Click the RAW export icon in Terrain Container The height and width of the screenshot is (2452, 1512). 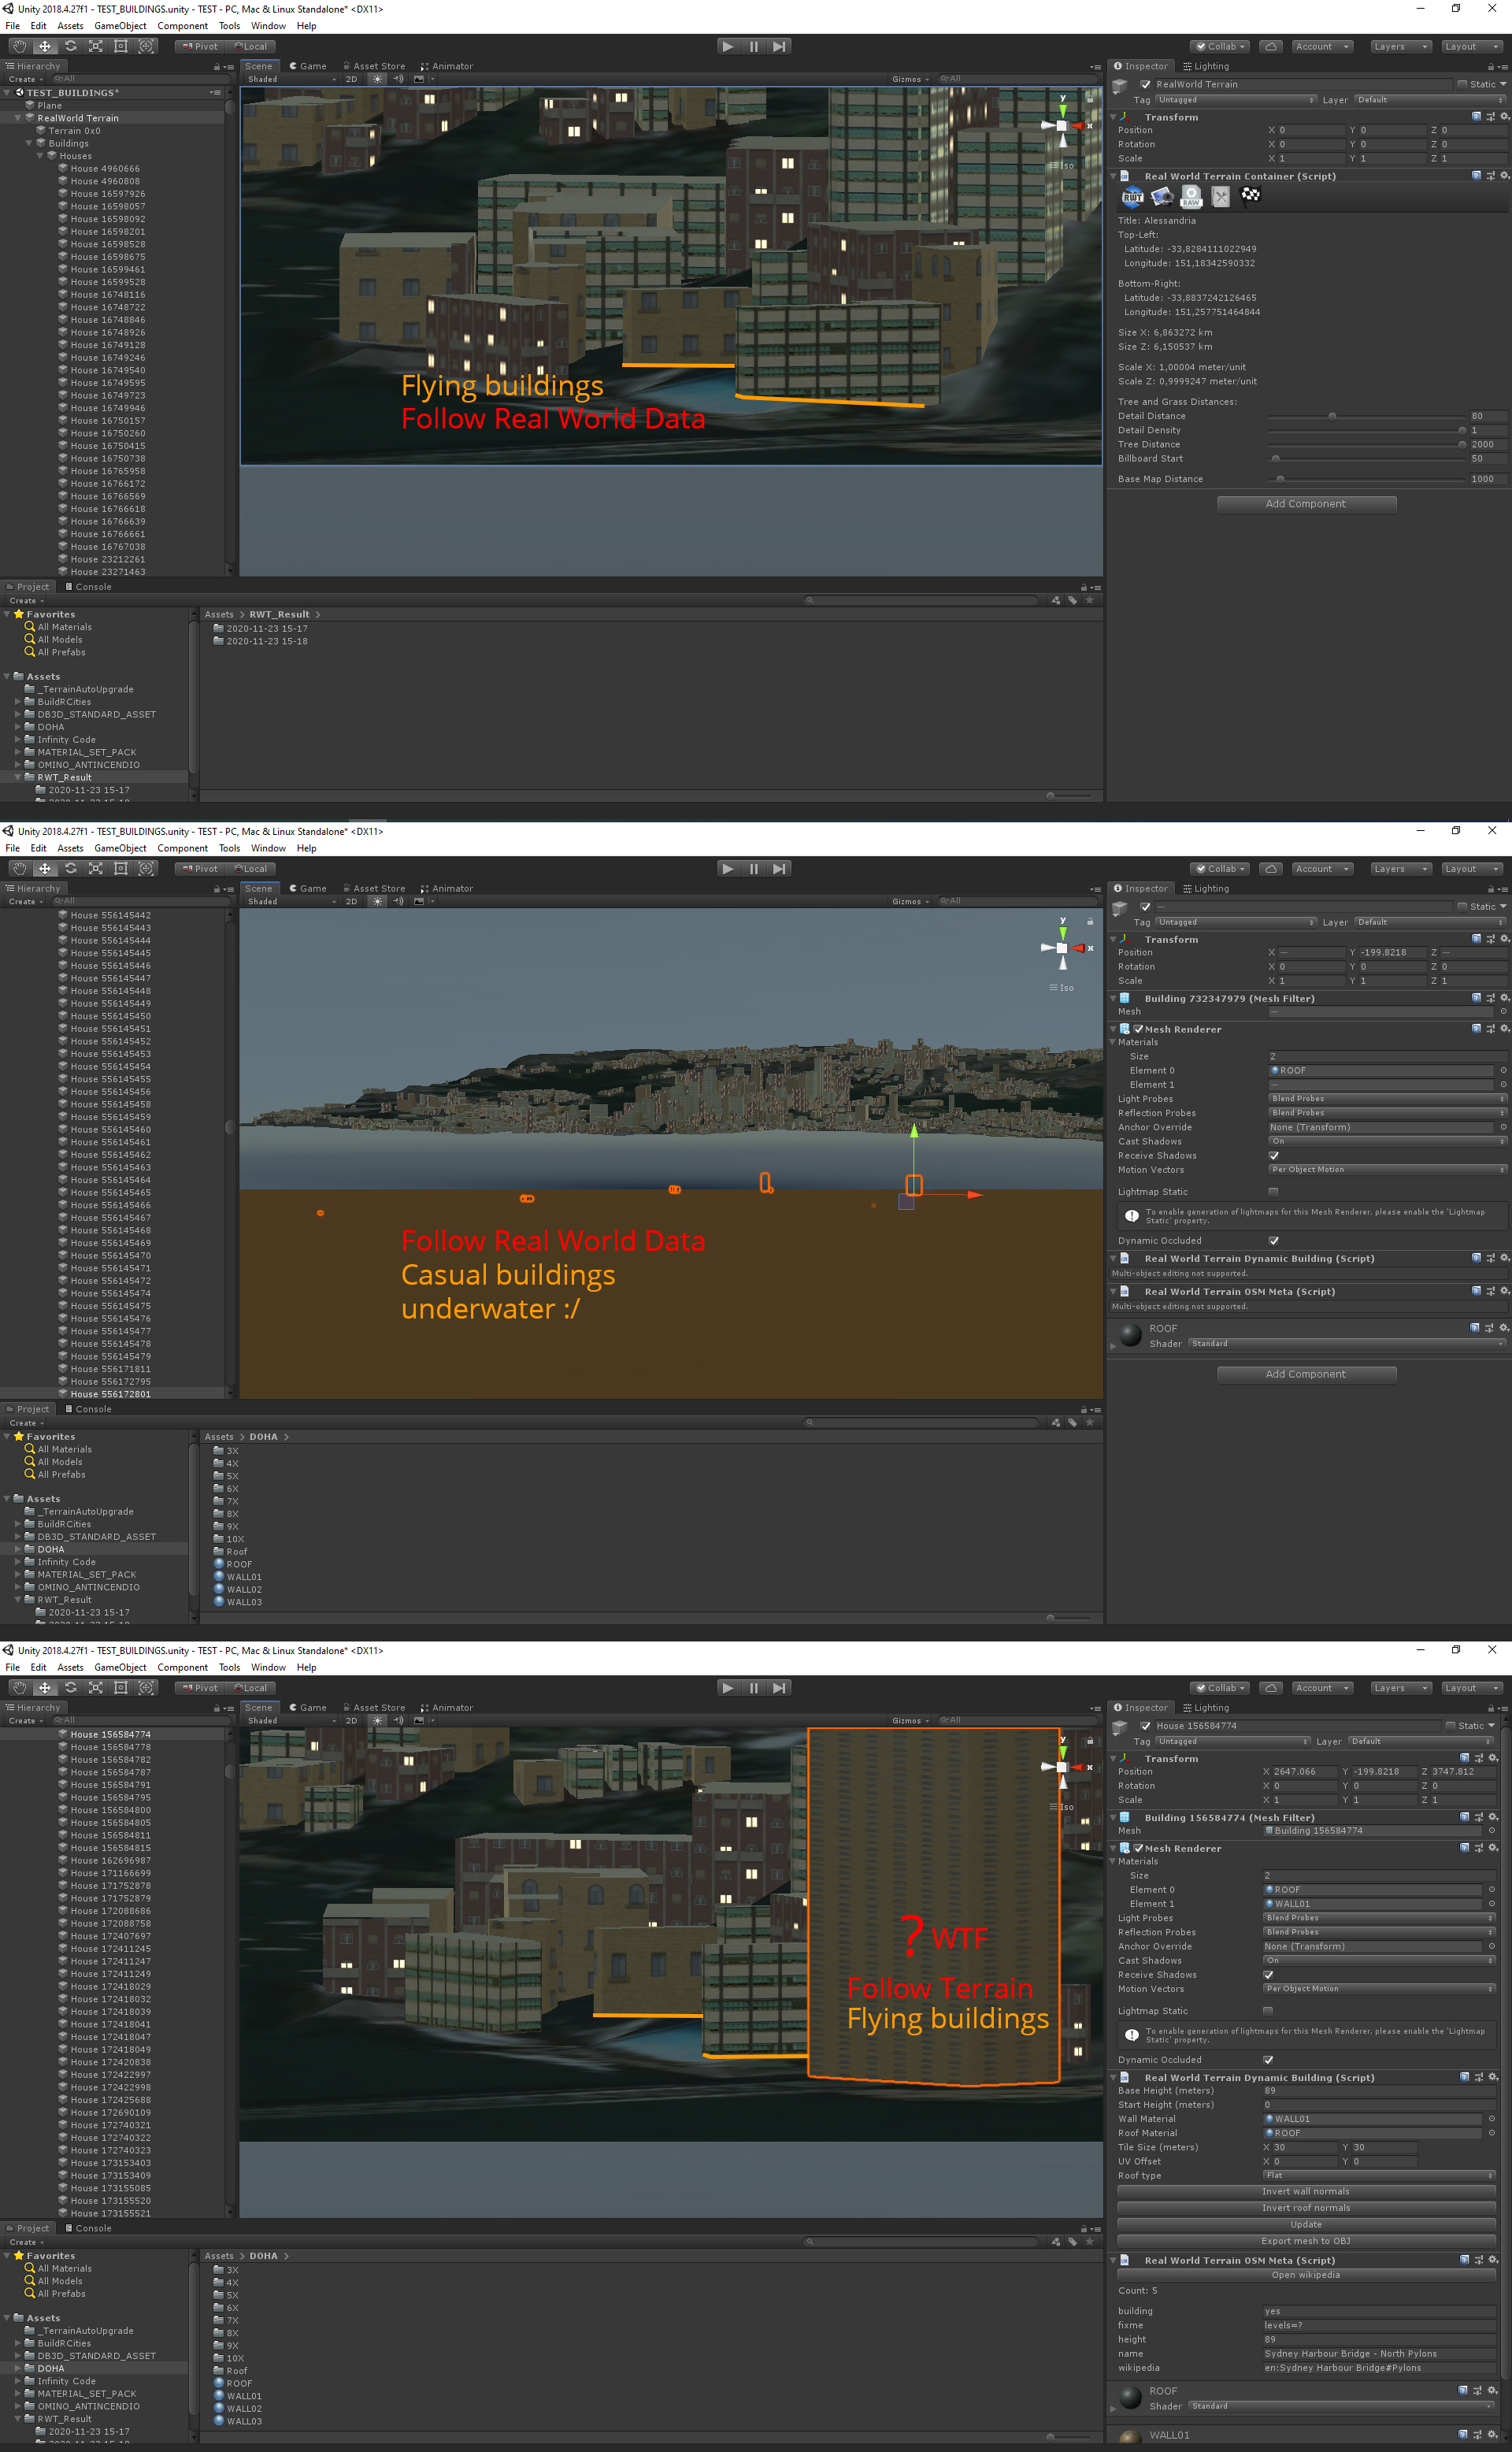coord(1191,196)
